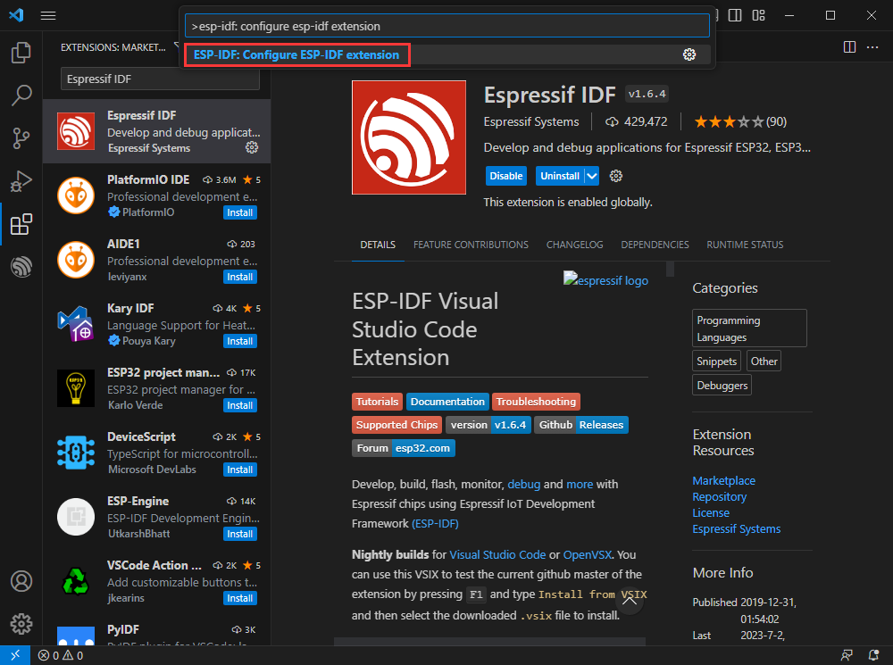Install the ESP32 project manager extension

(239, 405)
